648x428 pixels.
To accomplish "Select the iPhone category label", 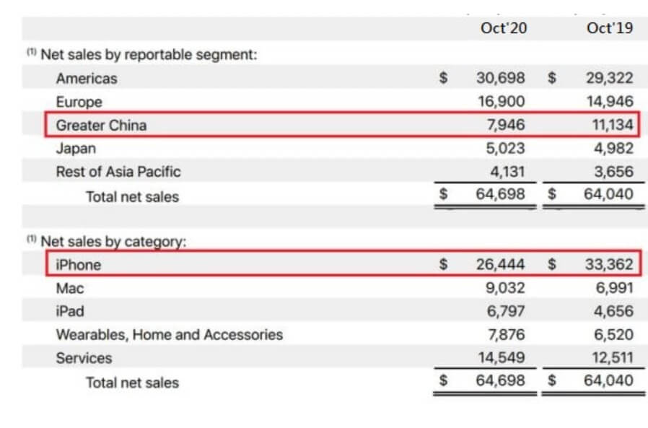I will tap(78, 265).
